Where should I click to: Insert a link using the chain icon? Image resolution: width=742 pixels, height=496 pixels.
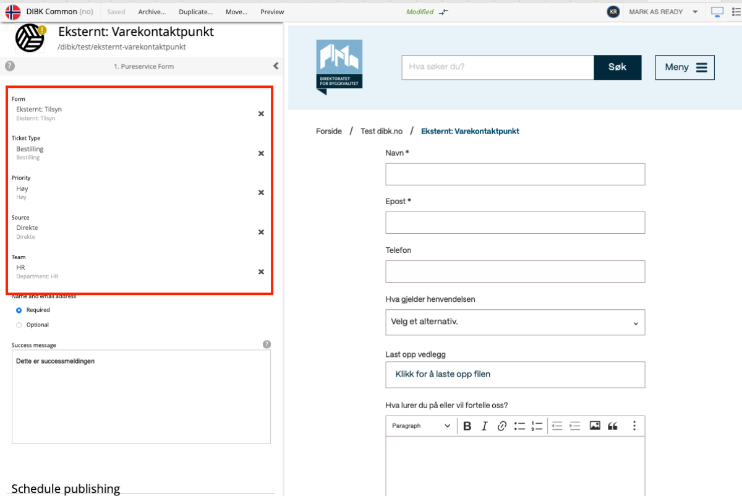(x=501, y=425)
